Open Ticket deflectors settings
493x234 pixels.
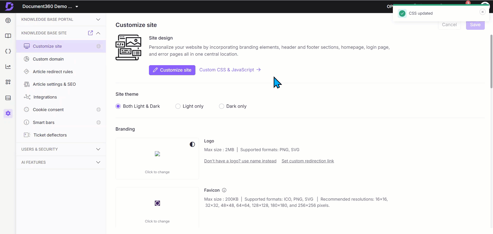[61, 135]
